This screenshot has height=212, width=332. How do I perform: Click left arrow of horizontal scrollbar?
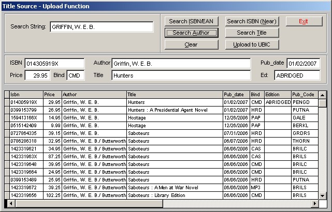11,204
